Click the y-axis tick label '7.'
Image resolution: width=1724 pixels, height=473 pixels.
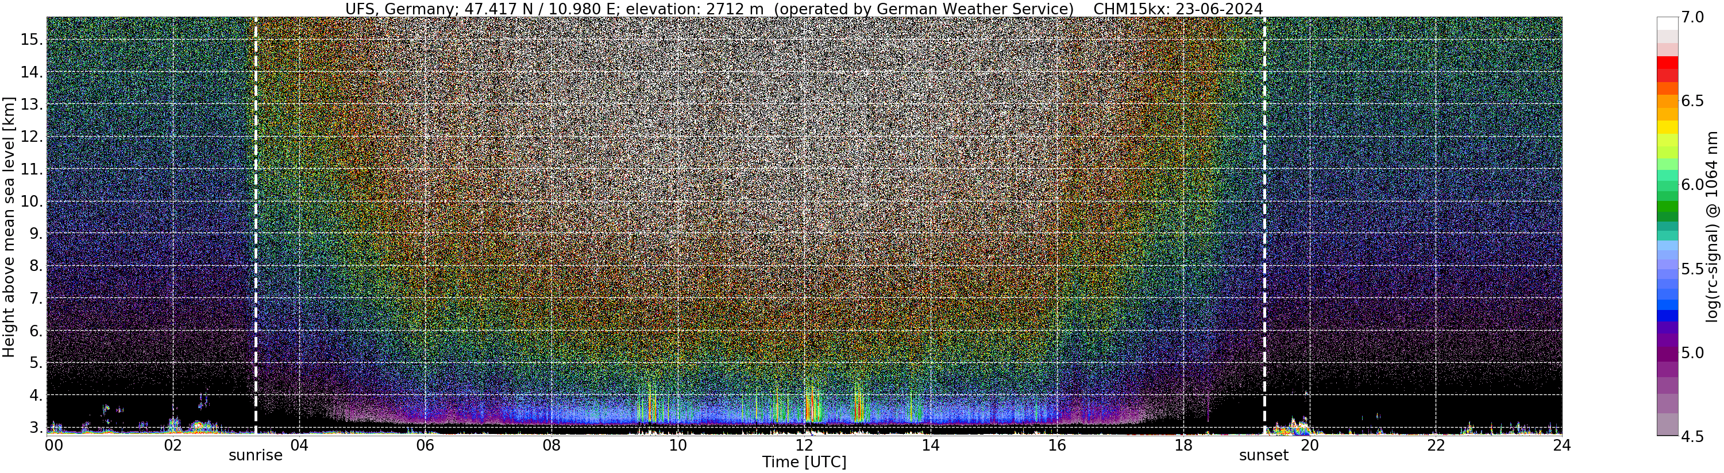[36, 298]
